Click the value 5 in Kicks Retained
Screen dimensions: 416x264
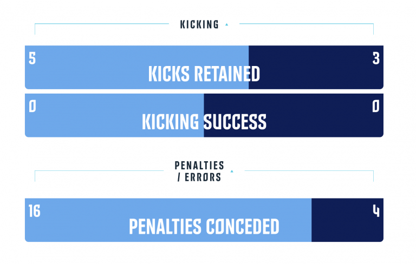(x=32, y=58)
